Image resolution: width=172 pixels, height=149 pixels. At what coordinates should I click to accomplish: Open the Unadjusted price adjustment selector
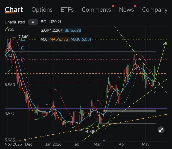(15, 22)
